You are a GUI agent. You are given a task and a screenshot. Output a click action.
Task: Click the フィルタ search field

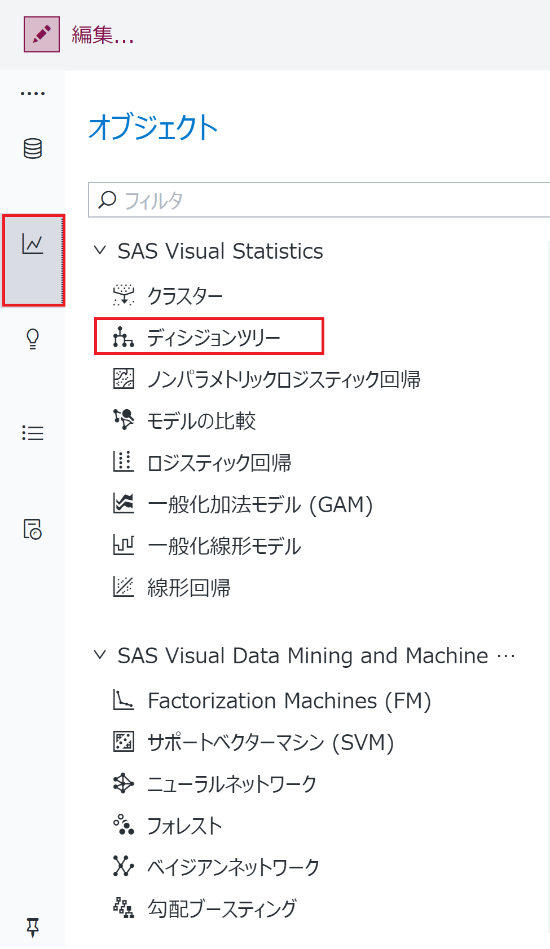coord(319,199)
